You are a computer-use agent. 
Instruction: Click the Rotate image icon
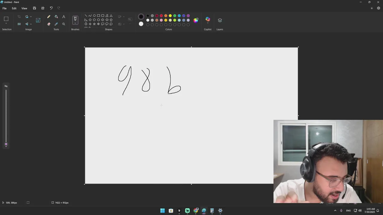click(x=27, y=17)
